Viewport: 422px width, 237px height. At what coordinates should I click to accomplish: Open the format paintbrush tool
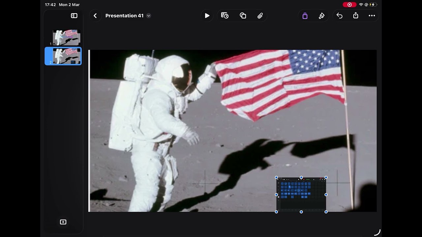tap(321, 15)
